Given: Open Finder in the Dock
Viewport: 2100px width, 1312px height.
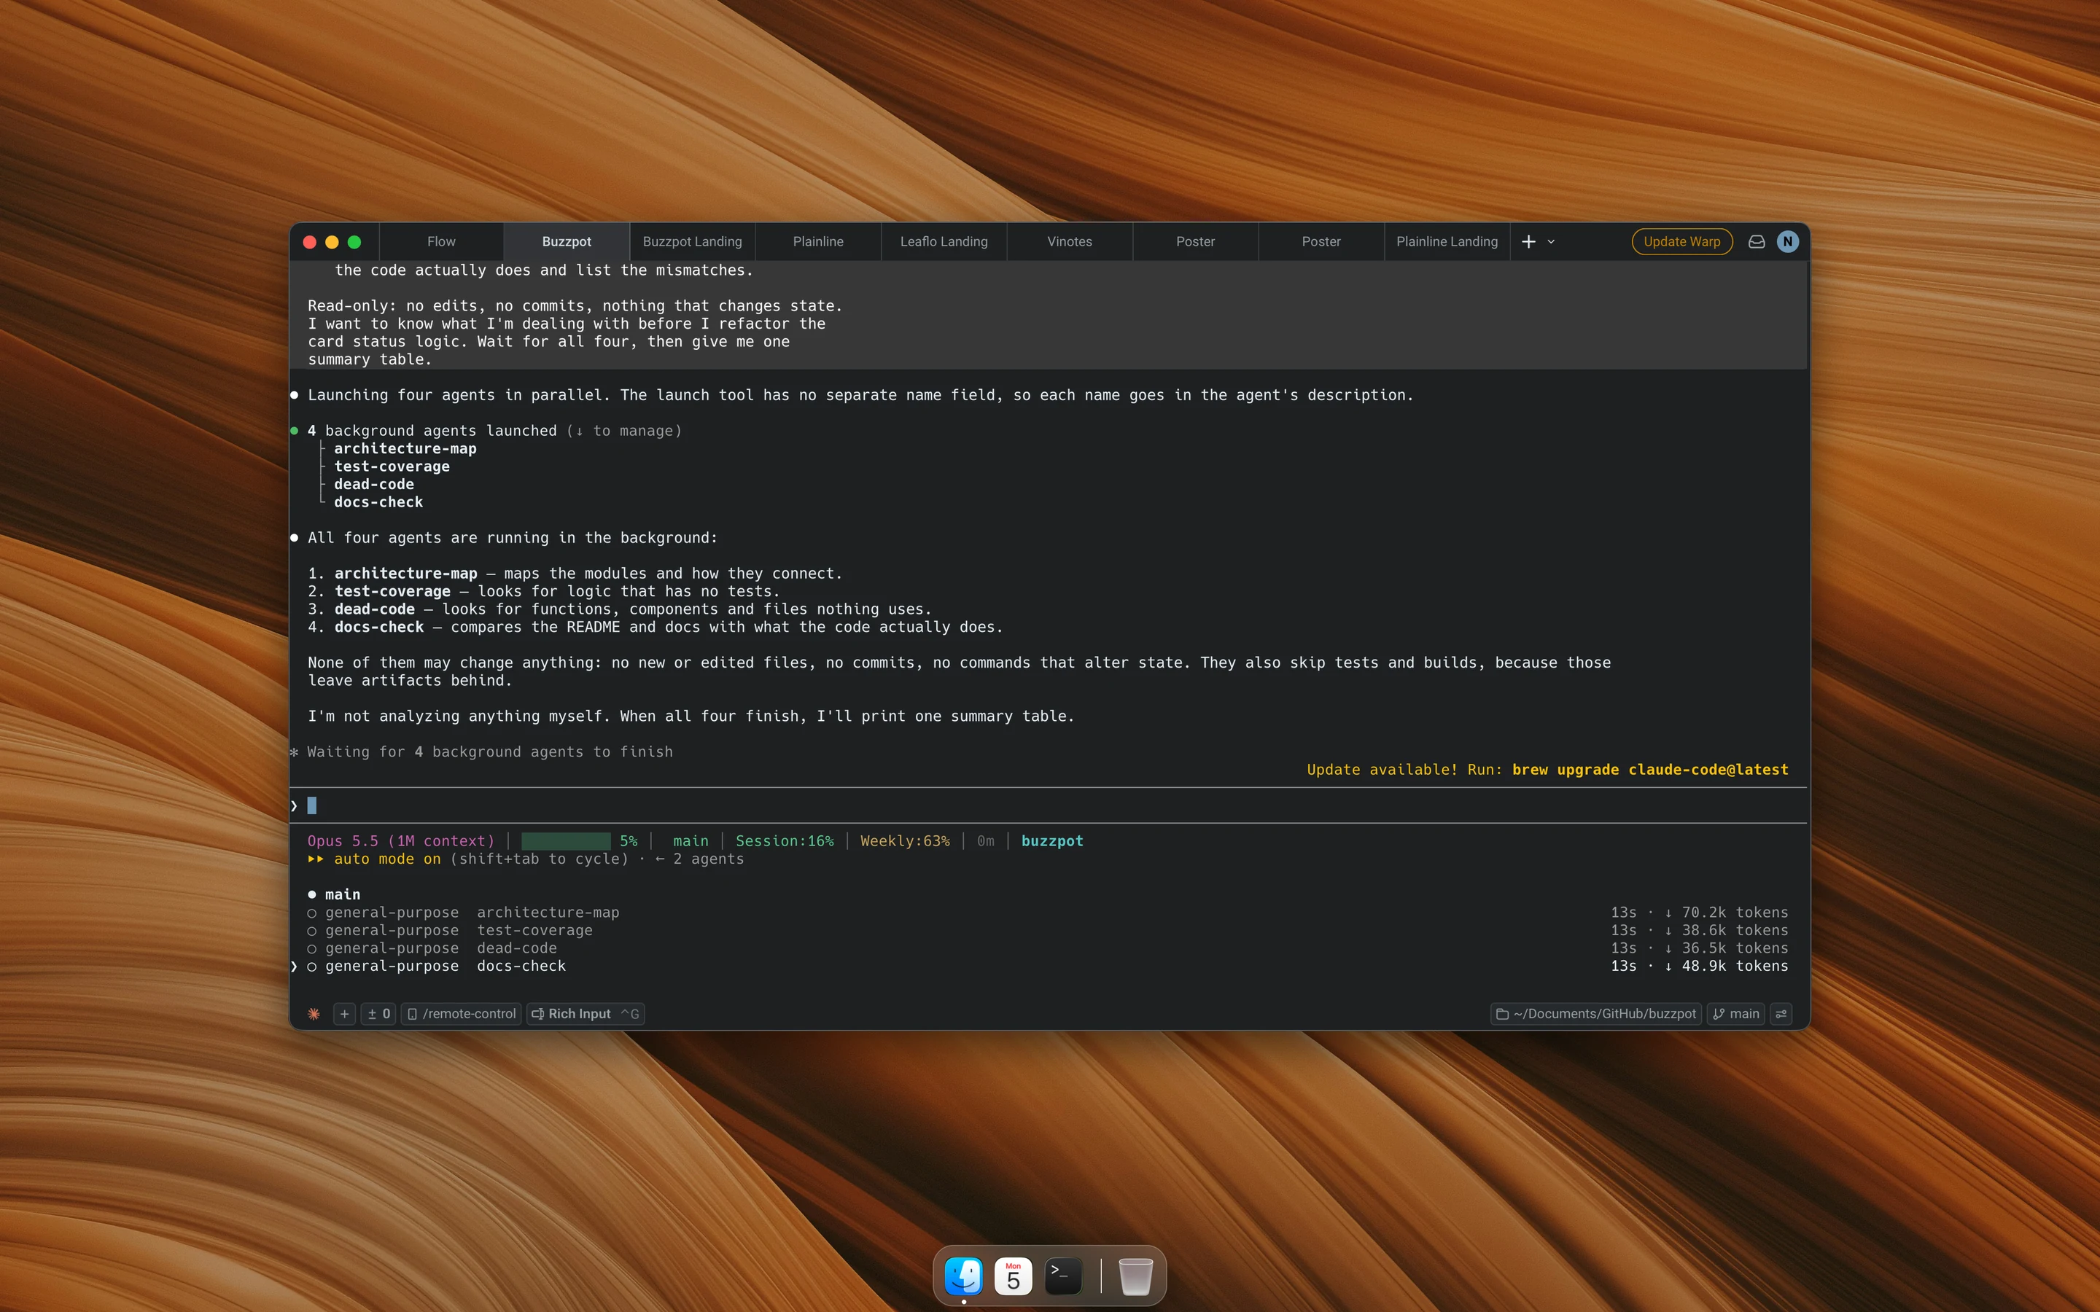Looking at the screenshot, I should (x=963, y=1276).
